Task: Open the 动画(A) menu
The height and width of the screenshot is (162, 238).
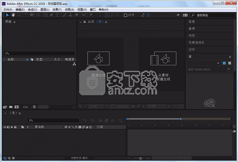Action: [70, 10]
